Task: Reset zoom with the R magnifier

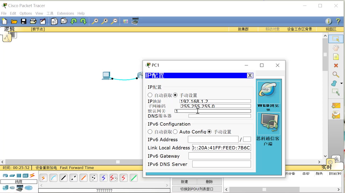Action: (x=104, y=22)
